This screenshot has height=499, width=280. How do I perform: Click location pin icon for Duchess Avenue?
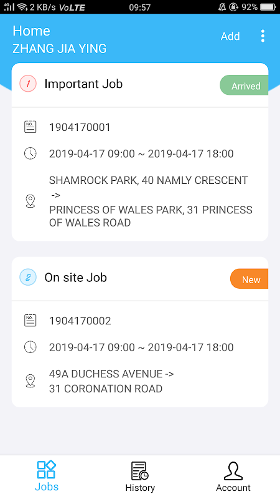(x=30, y=381)
